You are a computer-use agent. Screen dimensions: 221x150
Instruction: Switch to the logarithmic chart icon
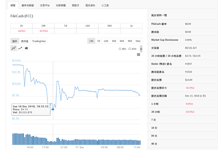[x=20, y=48]
